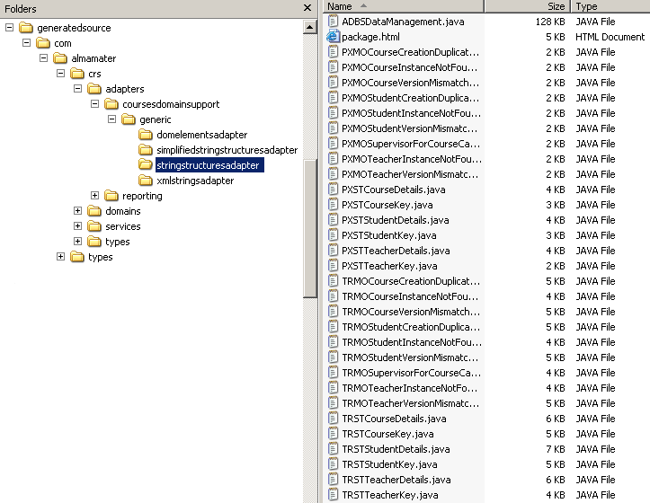Select file package.html
The height and width of the screenshot is (503, 650).
click(370, 37)
